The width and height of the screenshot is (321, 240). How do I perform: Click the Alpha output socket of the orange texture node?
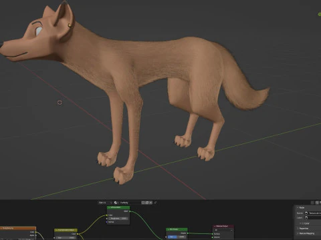36,235
